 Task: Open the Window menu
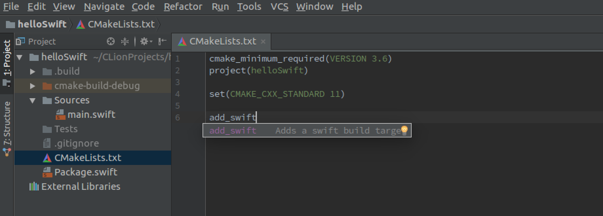(315, 7)
